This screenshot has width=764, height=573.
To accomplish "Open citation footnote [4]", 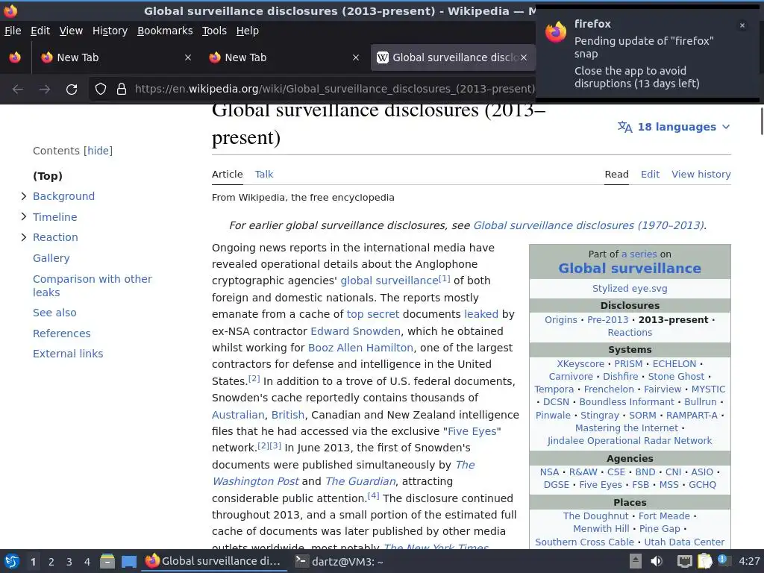I will [x=373, y=495].
